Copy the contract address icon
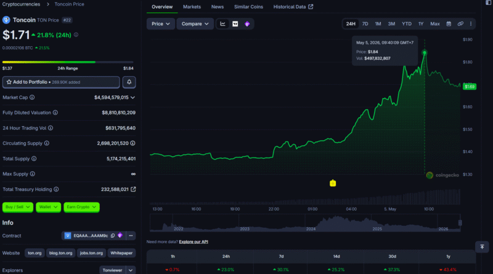This screenshot has height=274, width=493. (x=113, y=235)
